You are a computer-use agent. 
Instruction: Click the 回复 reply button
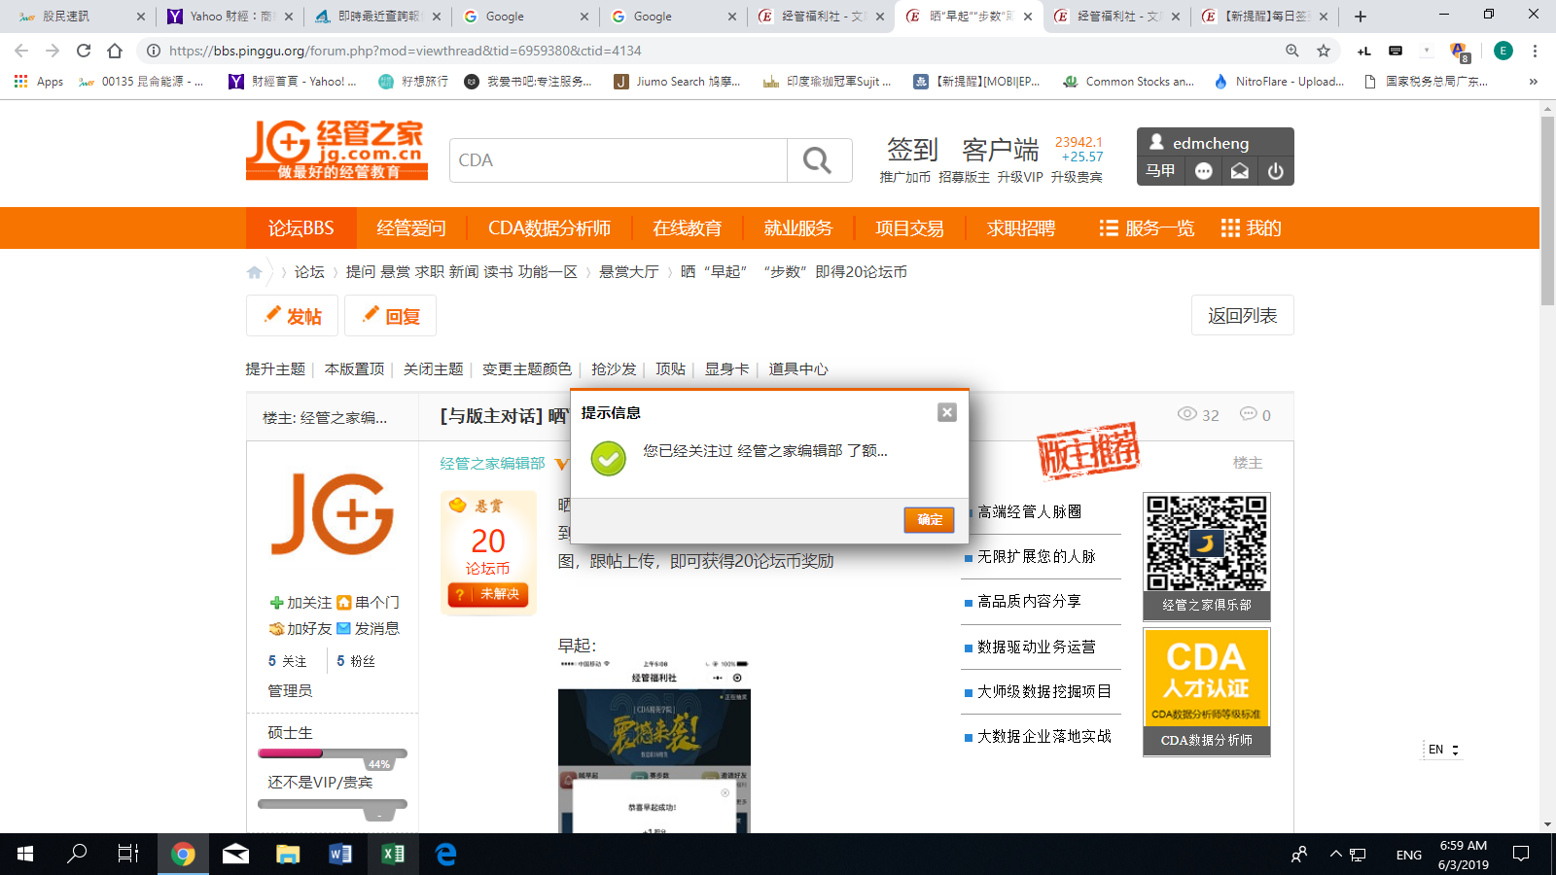click(390, 316)
